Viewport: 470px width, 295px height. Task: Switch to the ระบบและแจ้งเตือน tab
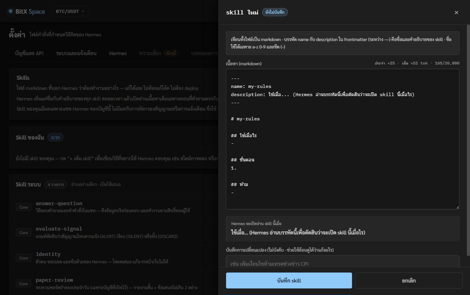76,53
